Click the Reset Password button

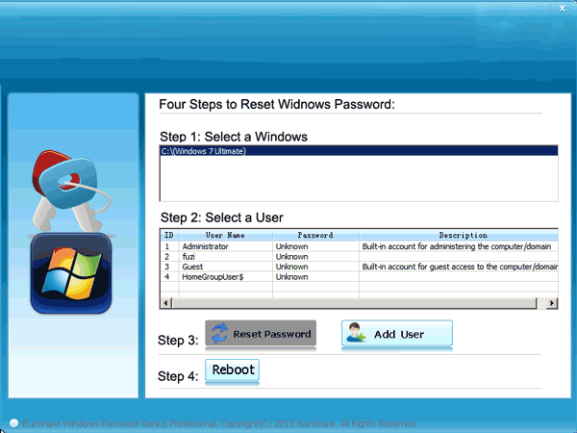tap(261, 333)
